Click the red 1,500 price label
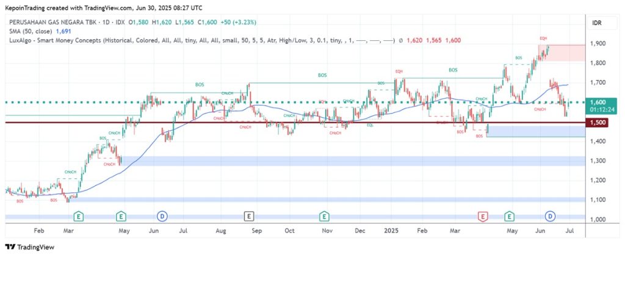This screenshot has width=625, height=288. [598, 123]
